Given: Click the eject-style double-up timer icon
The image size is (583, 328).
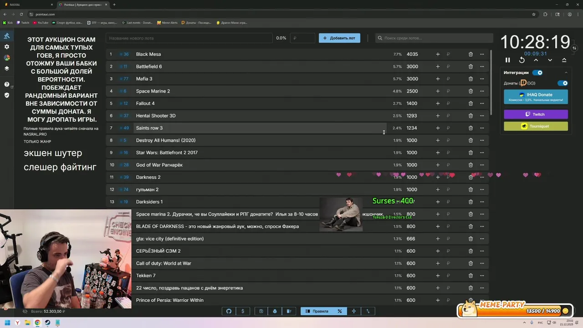Looking at the screenshot, I should point(564,60).
